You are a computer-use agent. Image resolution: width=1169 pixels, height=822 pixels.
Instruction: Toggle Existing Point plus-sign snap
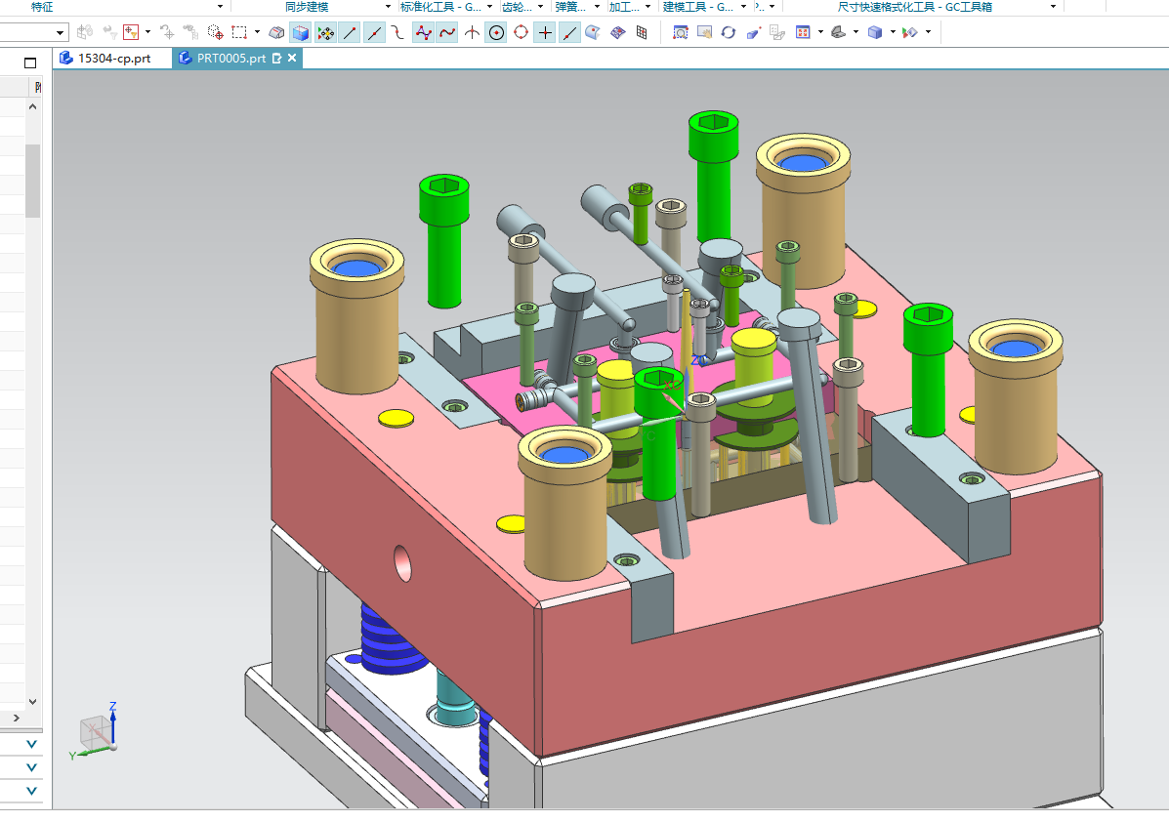tap(545, 33)
